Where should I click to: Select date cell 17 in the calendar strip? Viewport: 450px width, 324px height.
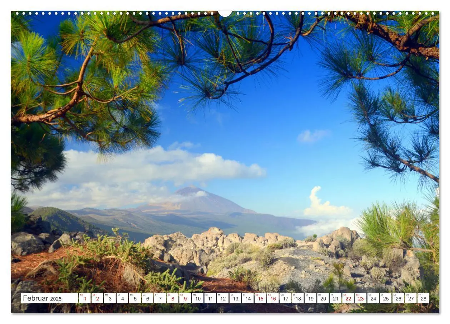(x=285, y=298)
